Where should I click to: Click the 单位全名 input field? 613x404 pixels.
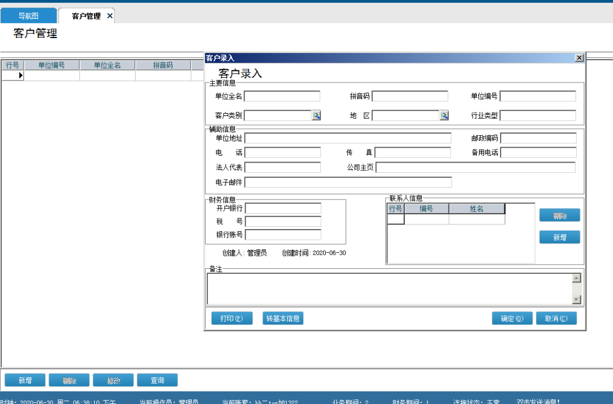(x=282, y=96)
